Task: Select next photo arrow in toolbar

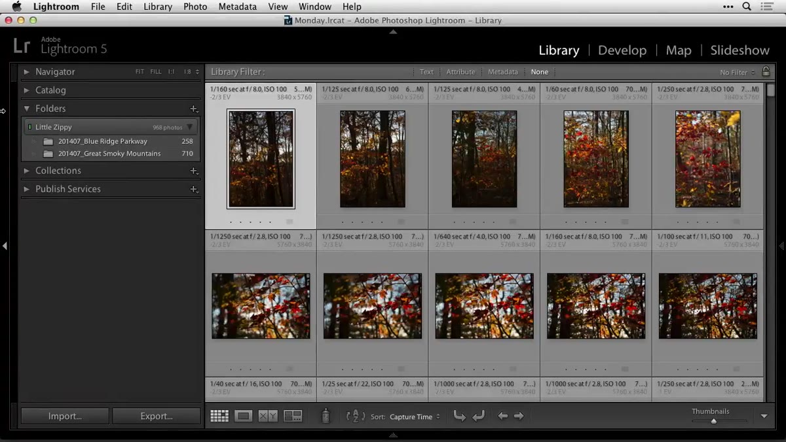Action: pos(519,416)
